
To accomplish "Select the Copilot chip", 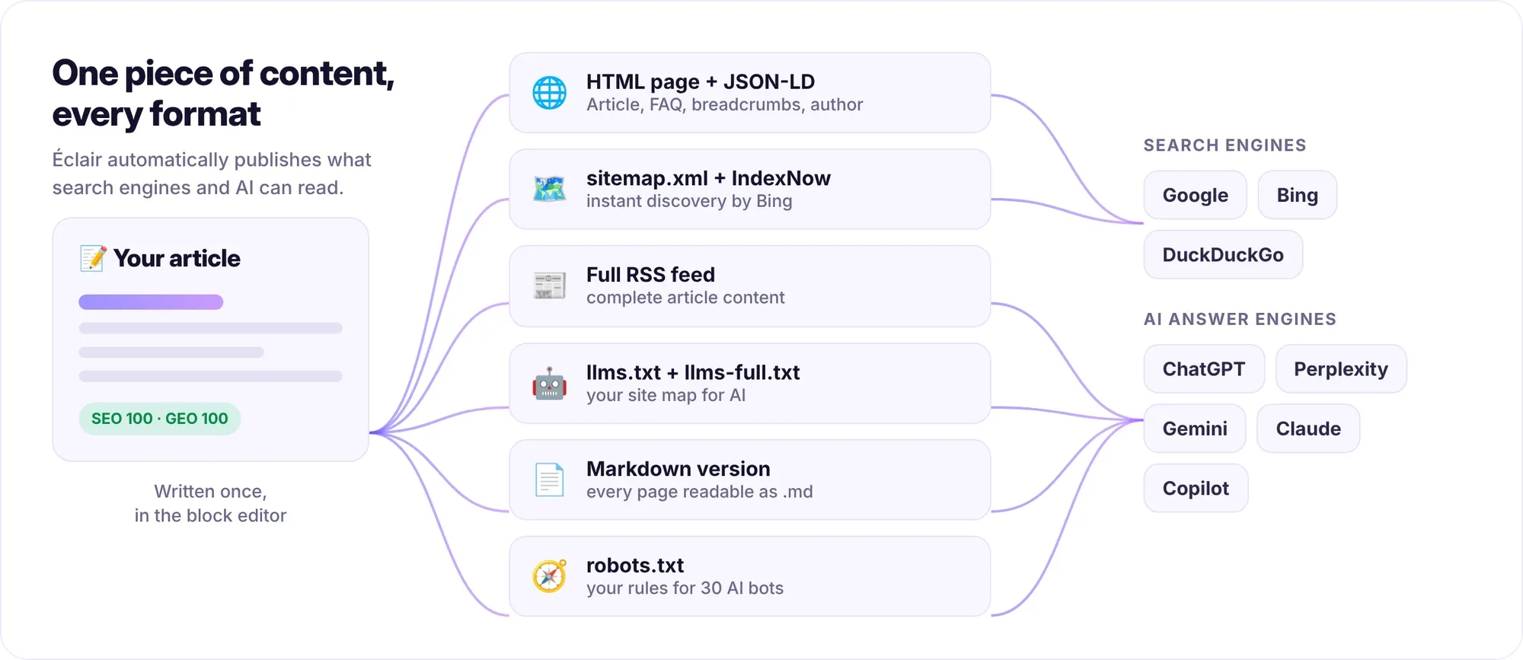I will [1196, 488].
